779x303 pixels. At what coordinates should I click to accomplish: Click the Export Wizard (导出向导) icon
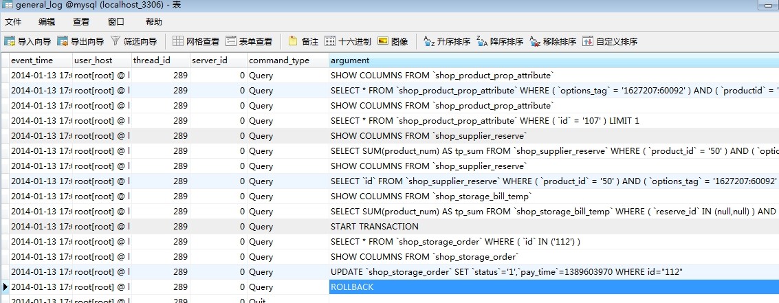[63, 41]
